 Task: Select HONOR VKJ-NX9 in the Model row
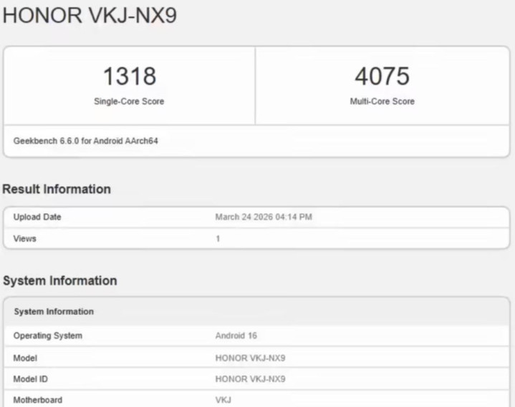pos(250,358)
